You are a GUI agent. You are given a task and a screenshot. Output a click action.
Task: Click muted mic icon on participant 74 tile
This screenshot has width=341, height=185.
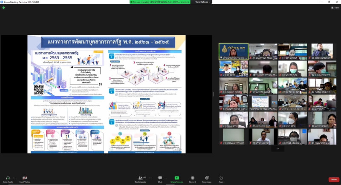pyautogui.click(x=221, y=143)
